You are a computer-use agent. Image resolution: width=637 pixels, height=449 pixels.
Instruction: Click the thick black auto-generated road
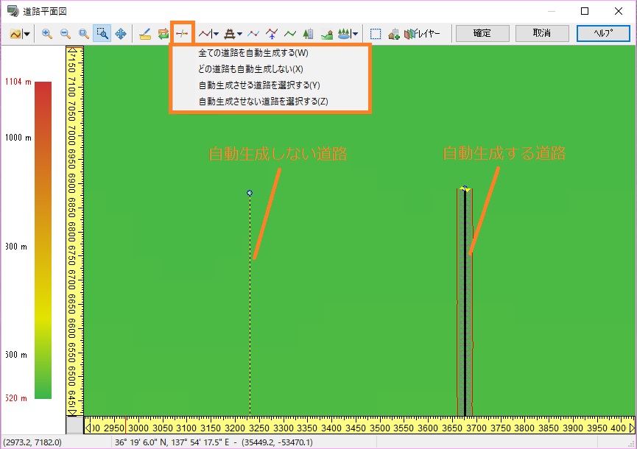point(465,303)
